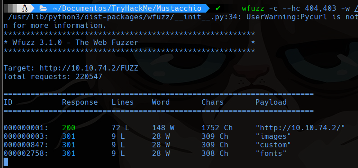Click the 301 response for custom
This screenshot has width=358, height=168.
coord(69,145)
